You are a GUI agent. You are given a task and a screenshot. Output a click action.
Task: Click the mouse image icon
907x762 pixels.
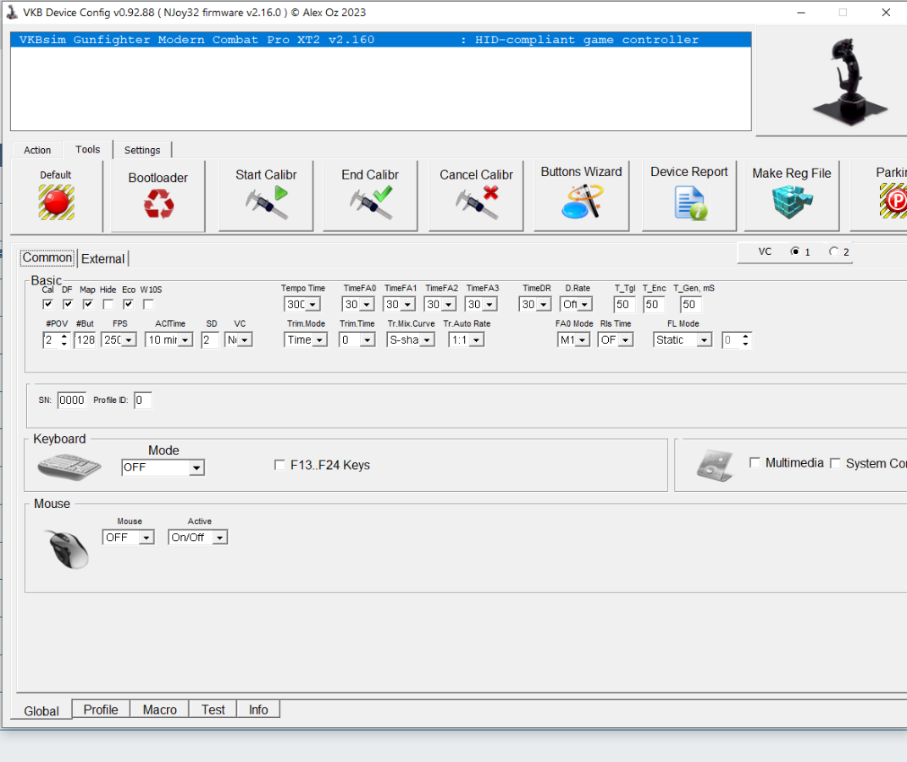tap(69, 549)
